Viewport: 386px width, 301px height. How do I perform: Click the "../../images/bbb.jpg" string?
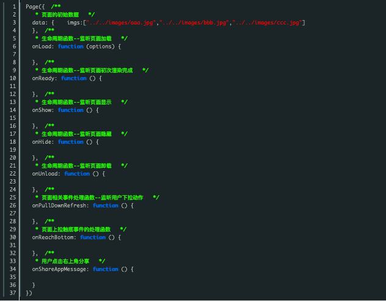[x=194, y=23]
